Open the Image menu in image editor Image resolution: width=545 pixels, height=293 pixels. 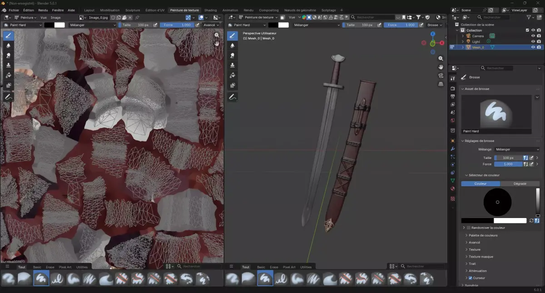tap(55, 17)
